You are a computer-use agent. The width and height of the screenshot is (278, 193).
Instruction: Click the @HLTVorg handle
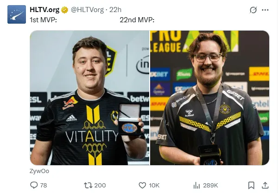pyautogui.click(x=87, y=10)
